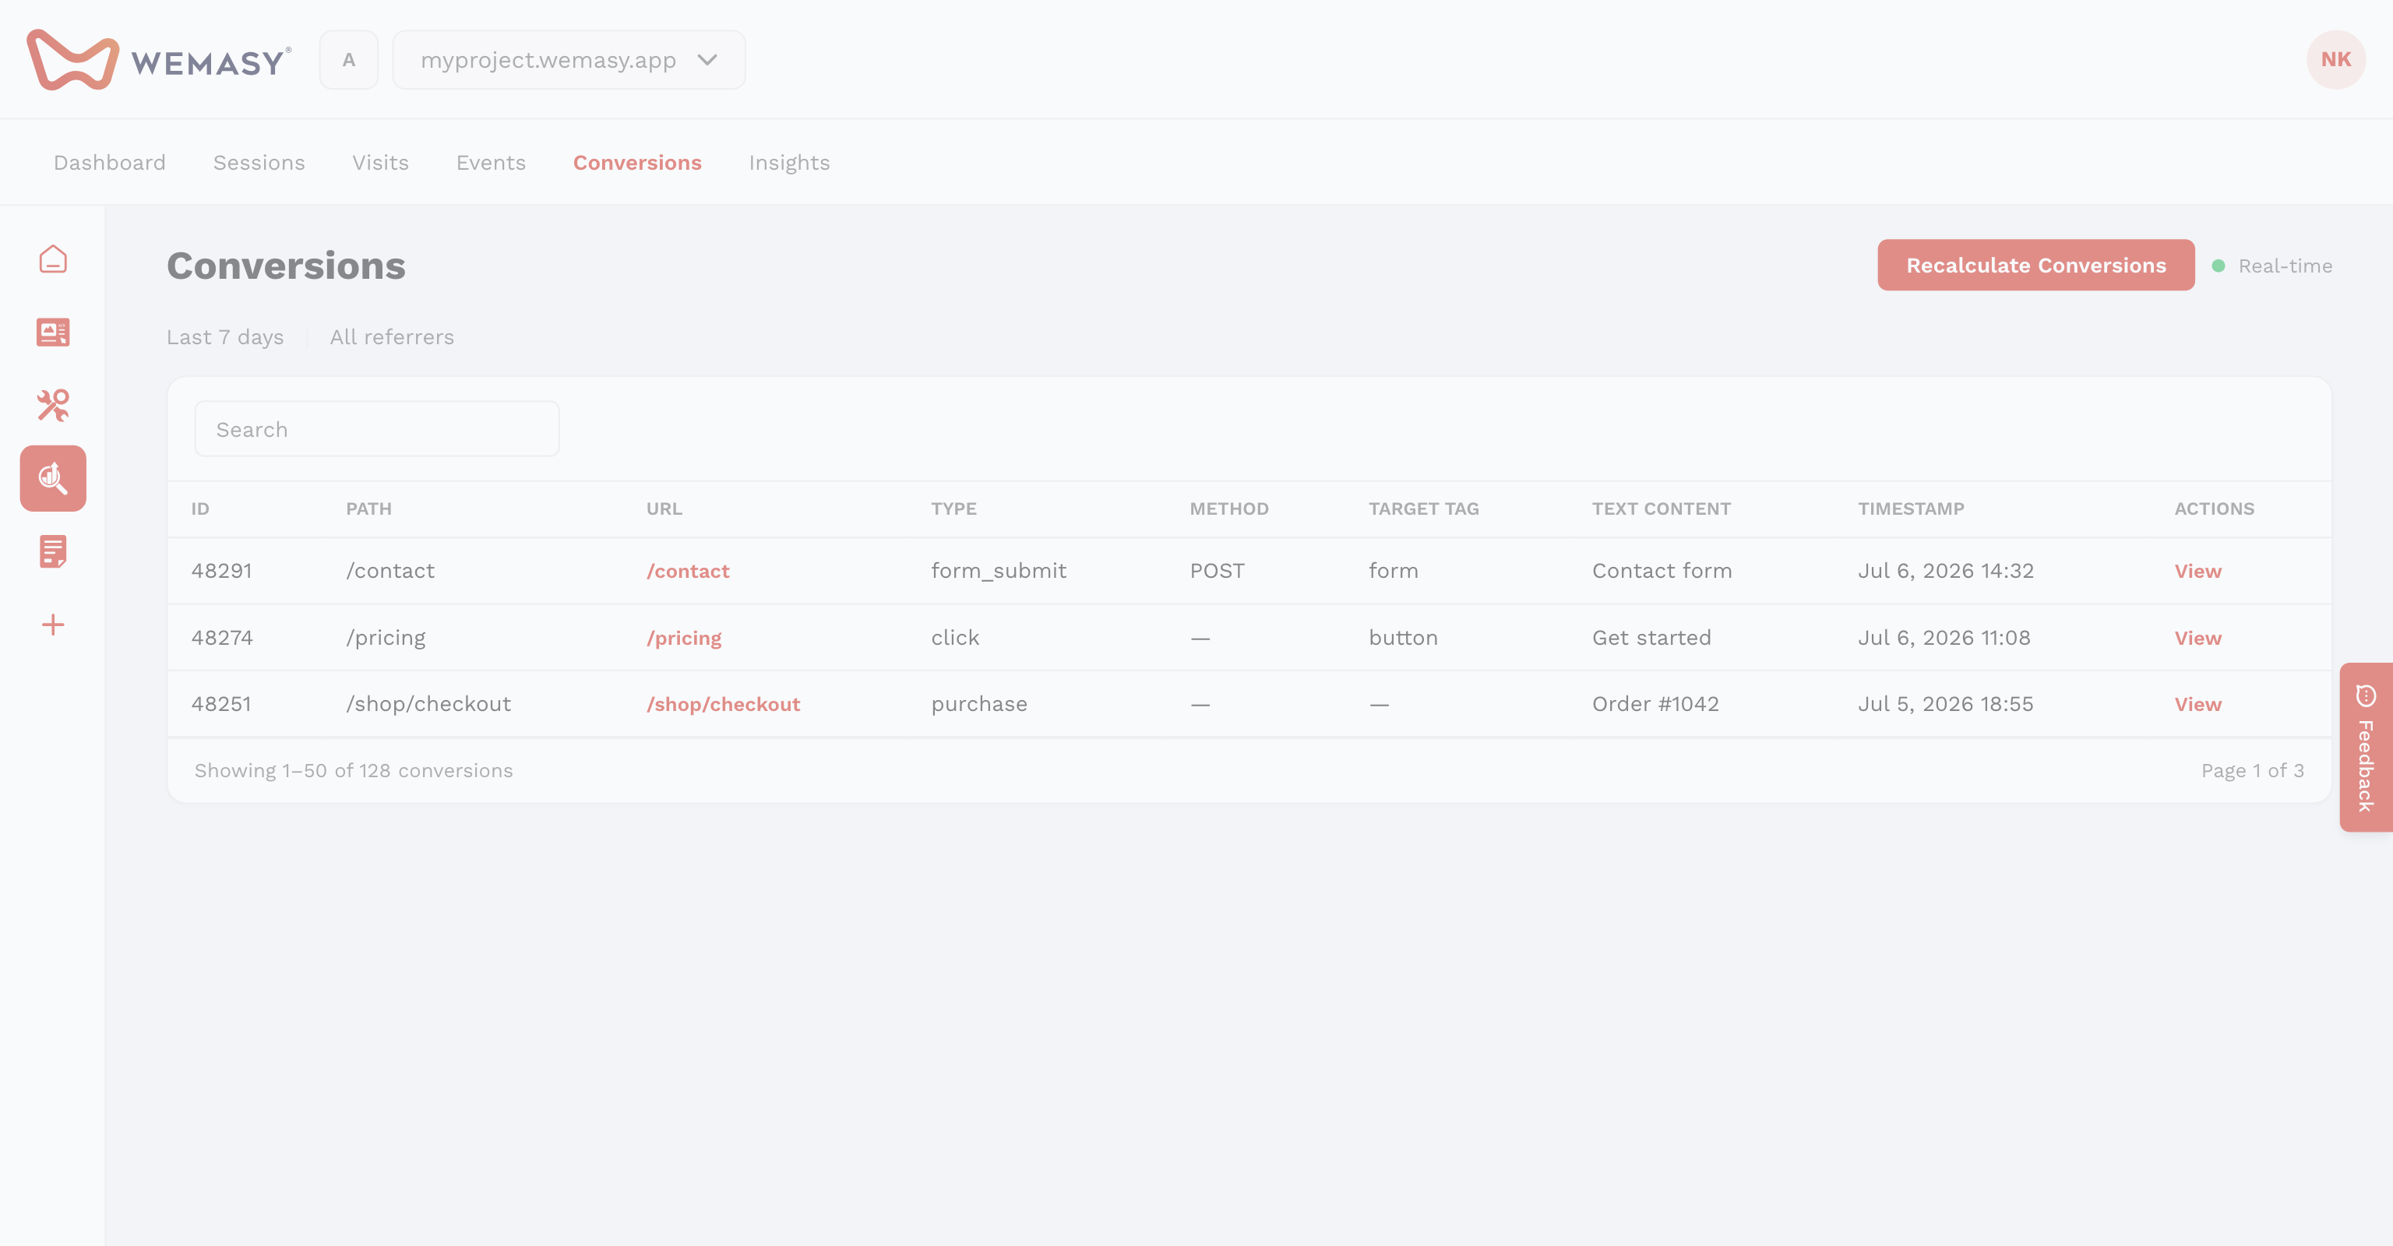This screenshot has height=1246, width=2393.
Task: Open the /pricing URL link
Action: pos(684,638)
